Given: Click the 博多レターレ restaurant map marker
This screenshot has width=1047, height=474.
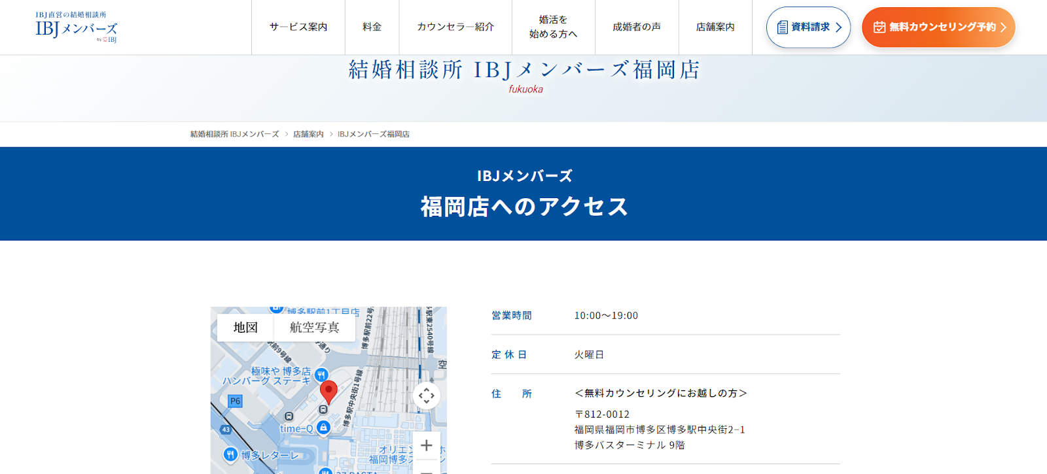Looking at the screenshot, I should 230,454.
